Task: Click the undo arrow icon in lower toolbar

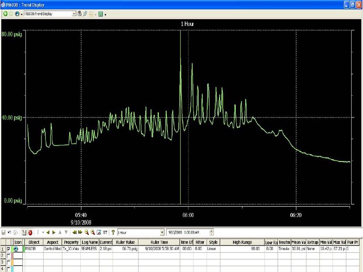Action: (x=9, y=233)
